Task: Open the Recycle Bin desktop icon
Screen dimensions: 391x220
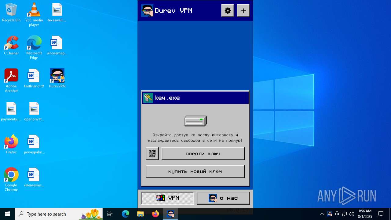Action: pyautogui.click(x=11, y=13)
